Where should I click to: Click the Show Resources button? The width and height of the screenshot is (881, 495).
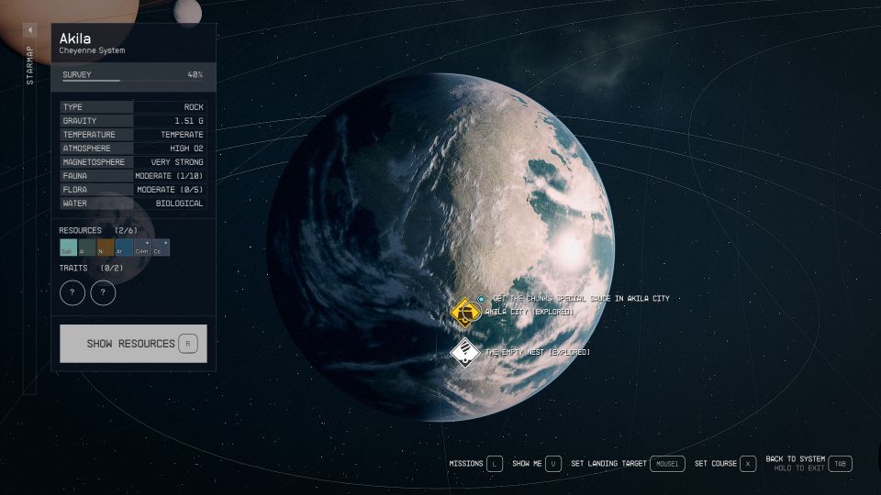click(x=133, y=344)
